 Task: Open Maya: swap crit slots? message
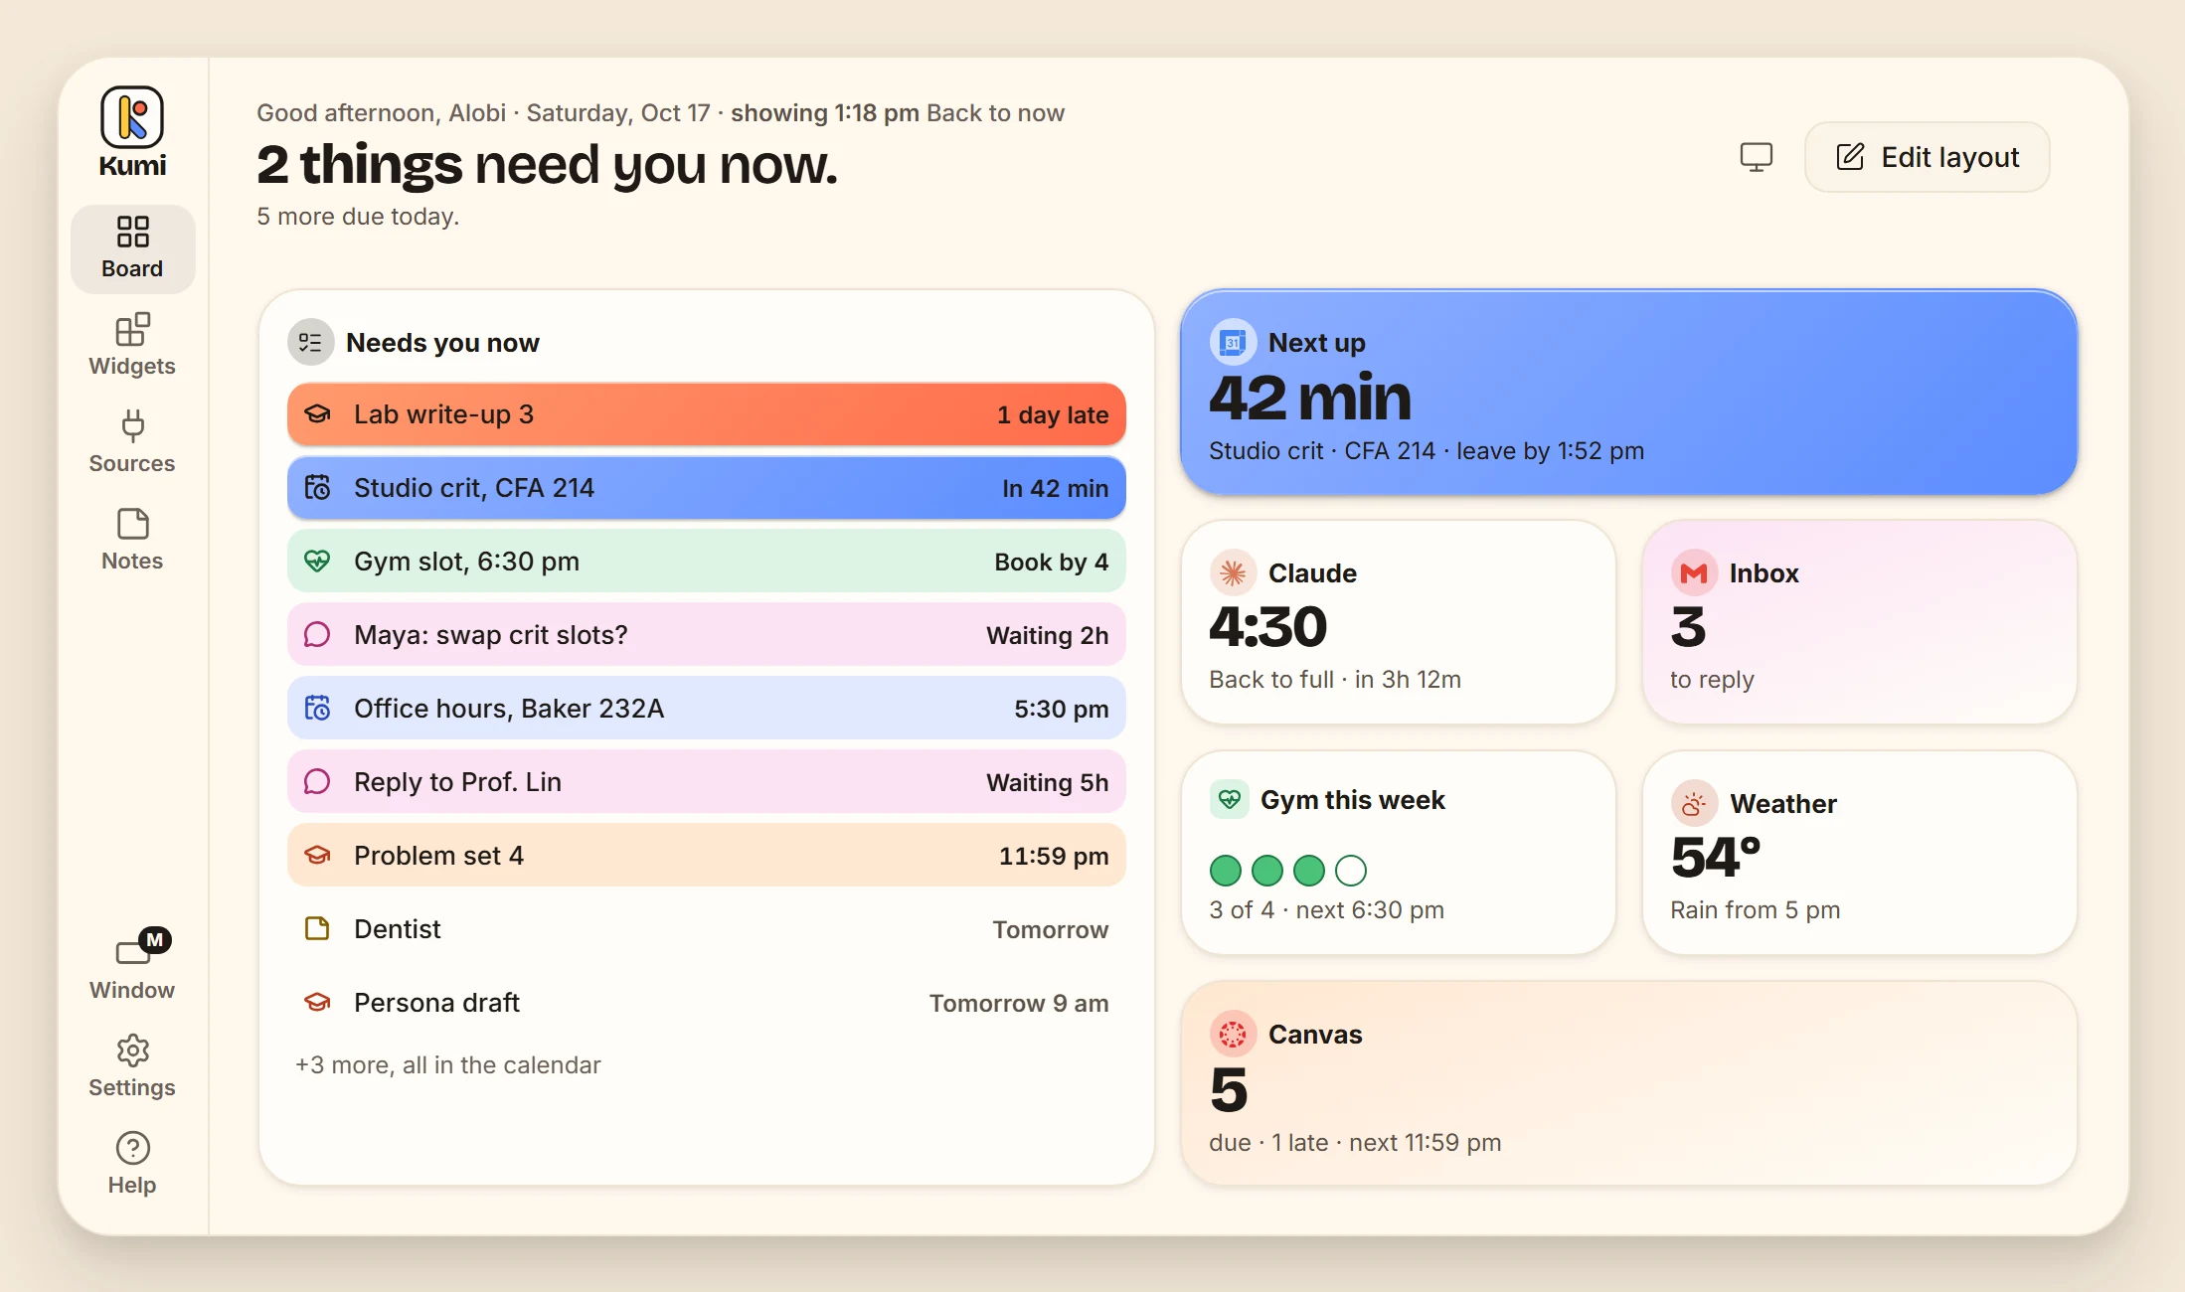[707, 635]
